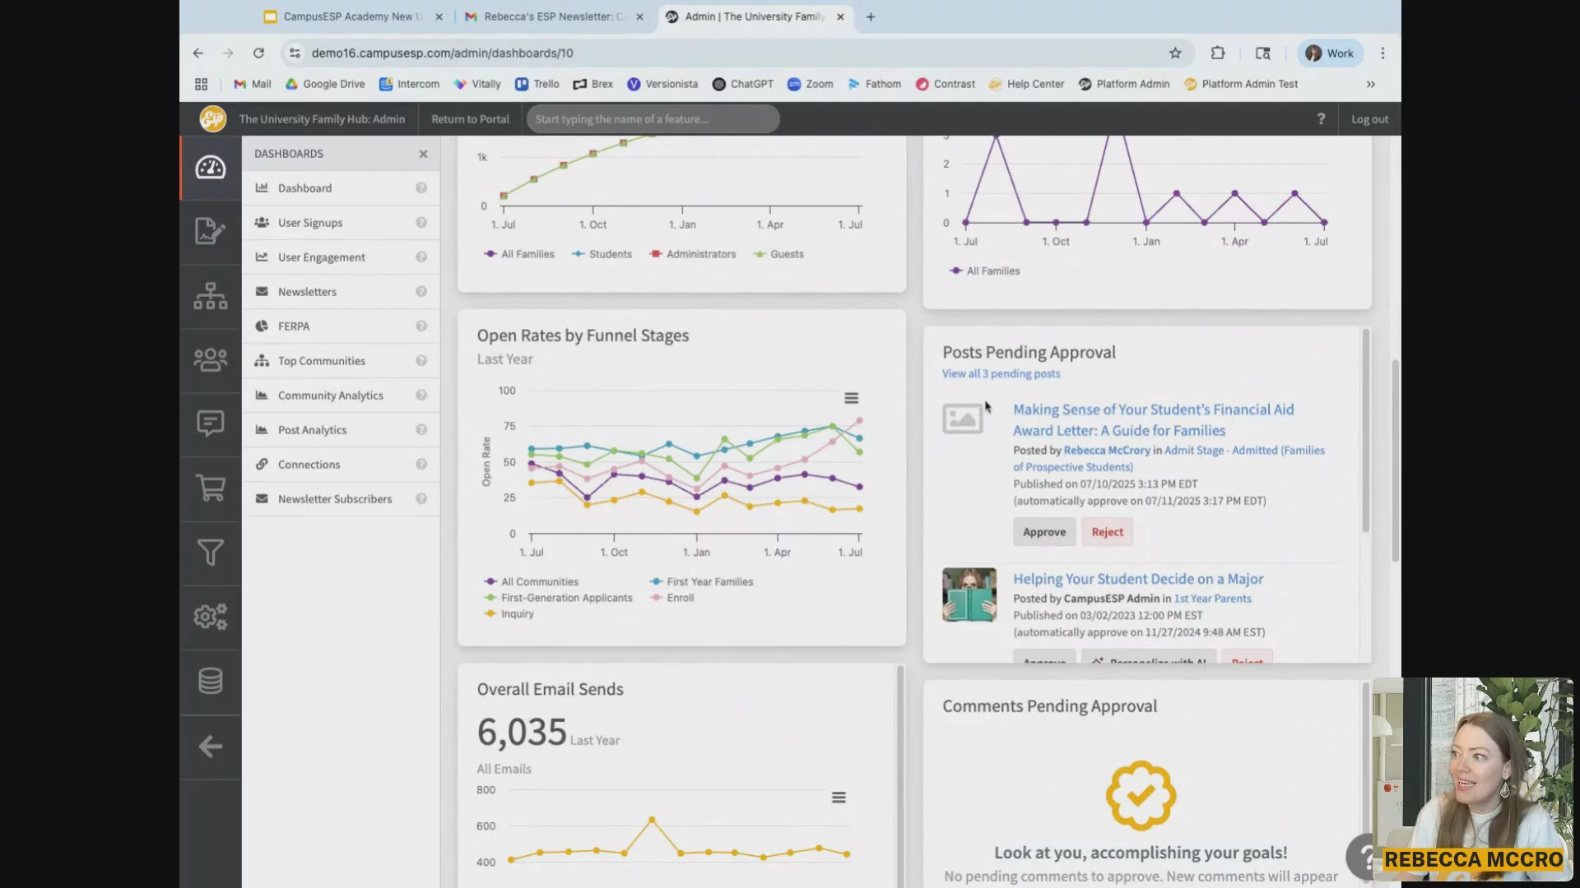Open the View all 3 pending posts link
This screenshot has width=1580, height=888.
(x=1001, y=373)
